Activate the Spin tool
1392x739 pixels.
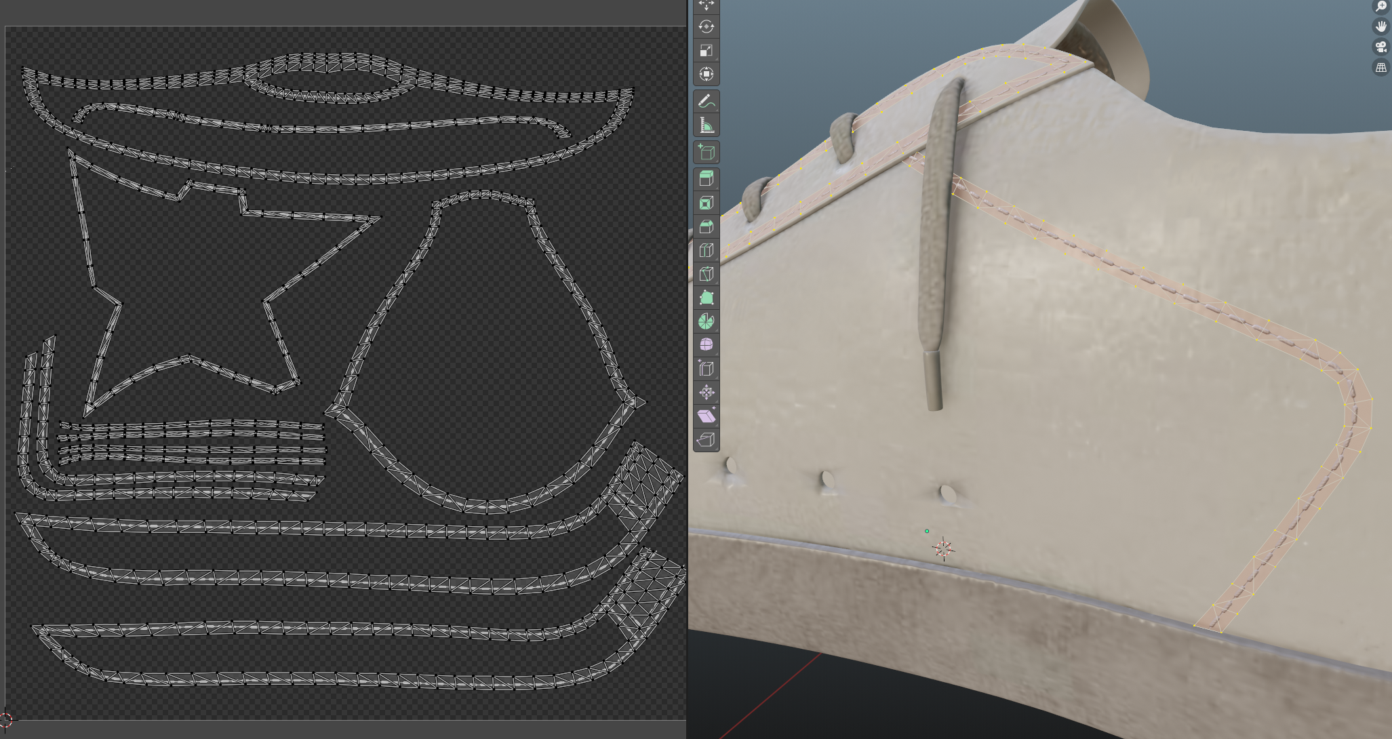click(706, 321)
